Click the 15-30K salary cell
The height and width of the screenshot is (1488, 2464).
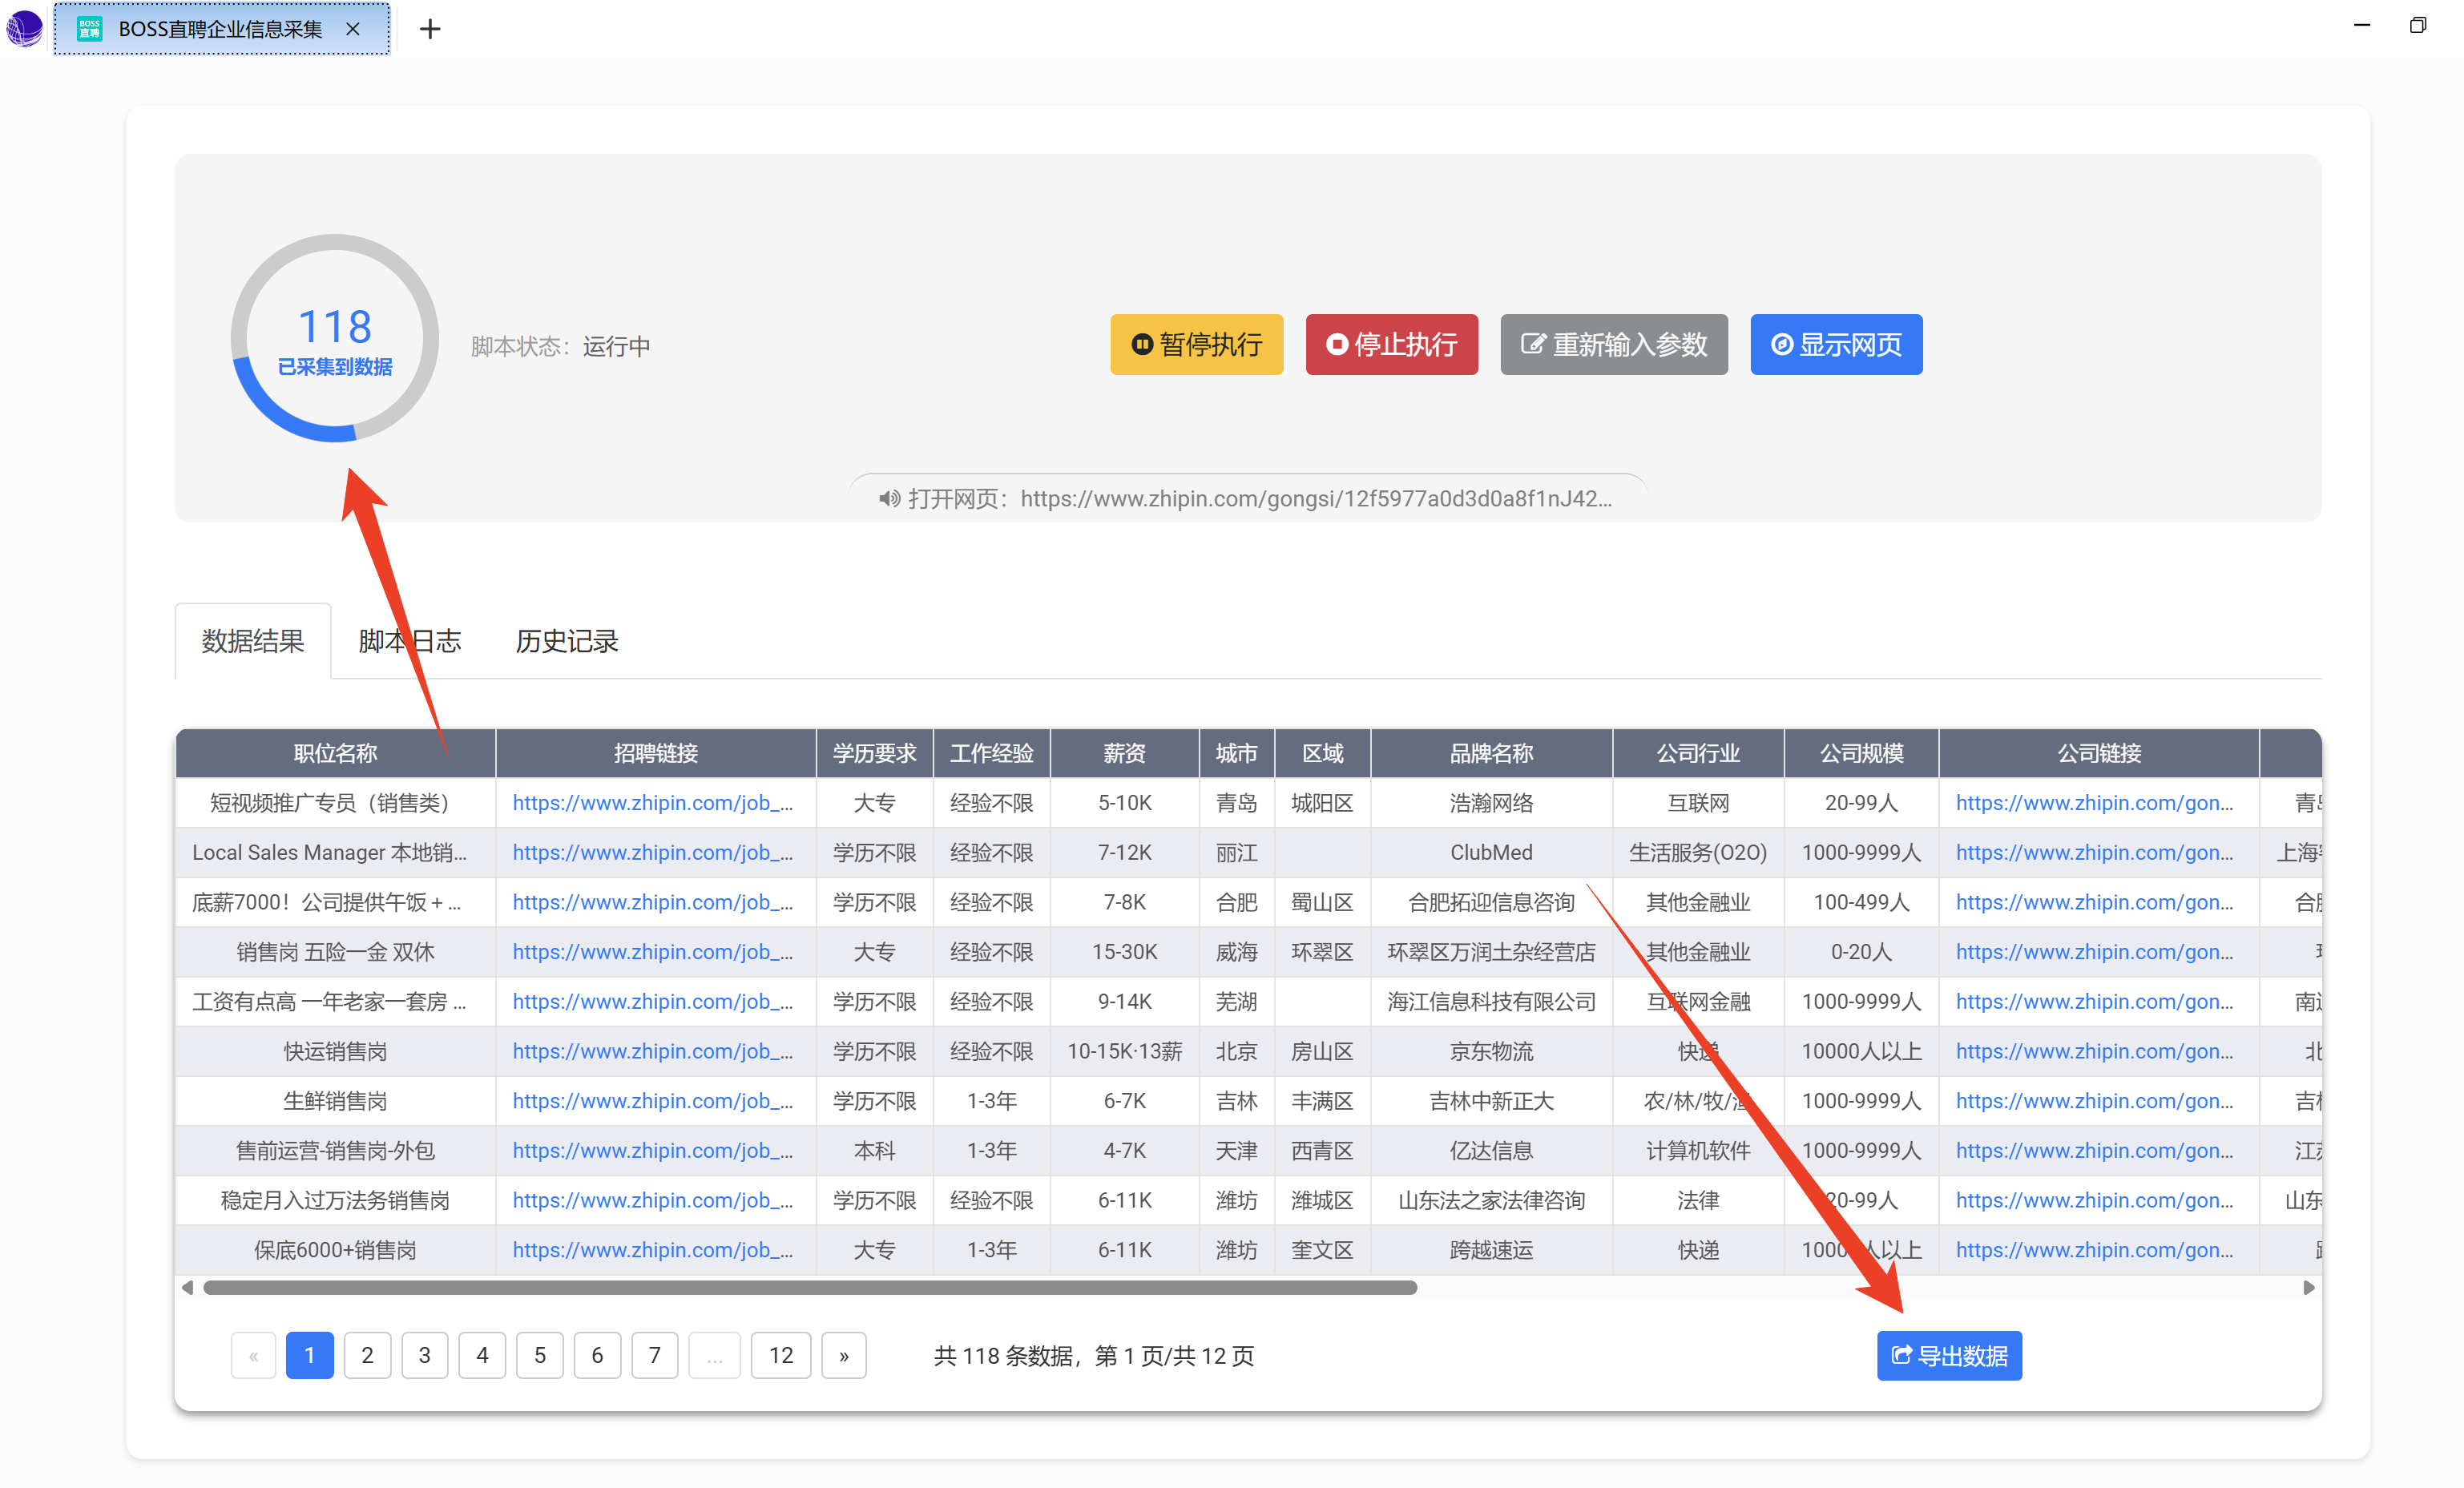(1124, 952)
